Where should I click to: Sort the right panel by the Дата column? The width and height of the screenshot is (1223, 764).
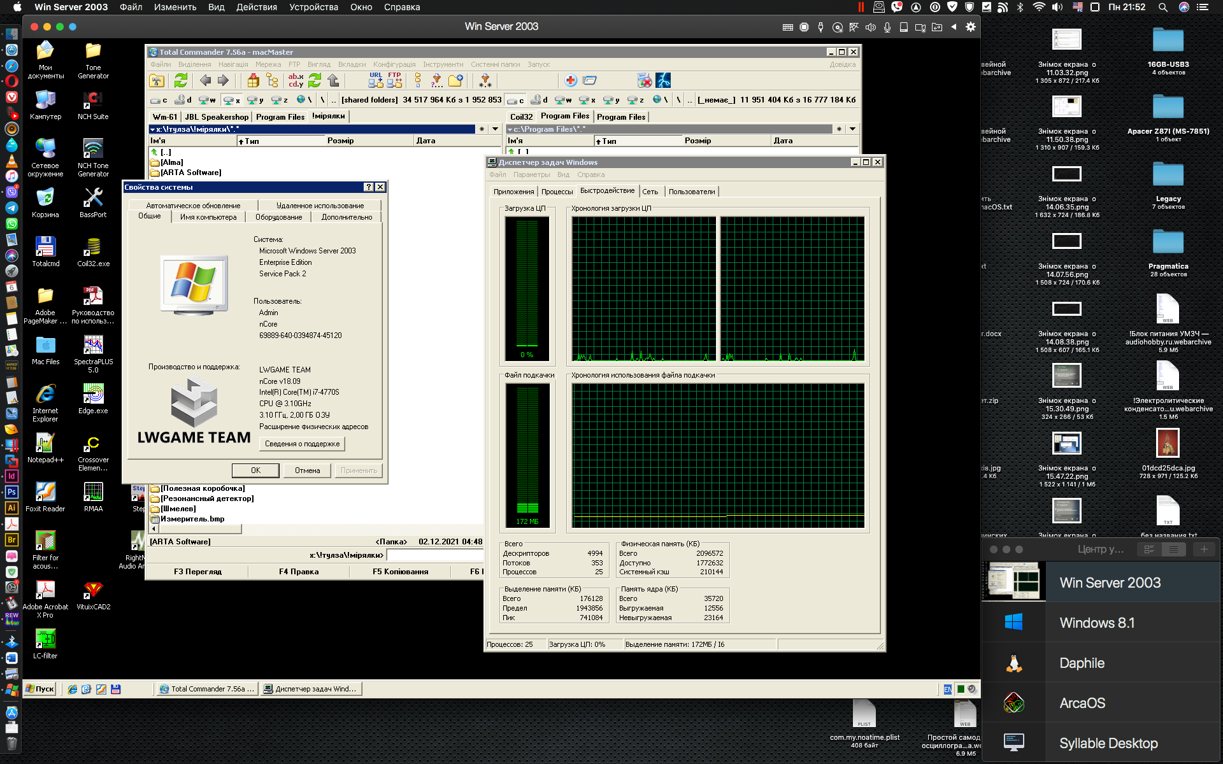coord(814,141)
